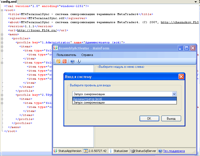Collapse the <items> node under second profile
Viewport: 200px width, 156px height.
coord(2,99)
